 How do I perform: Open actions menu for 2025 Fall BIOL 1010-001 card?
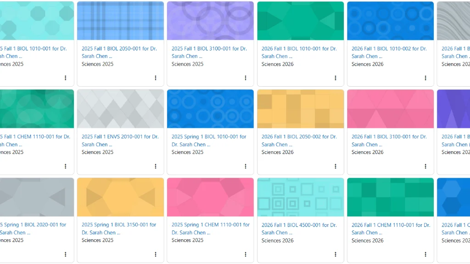coord(65,78)
